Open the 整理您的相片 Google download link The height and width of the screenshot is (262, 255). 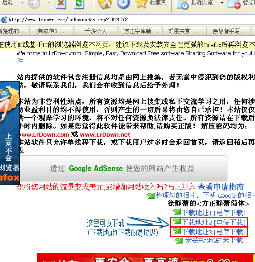205,195
